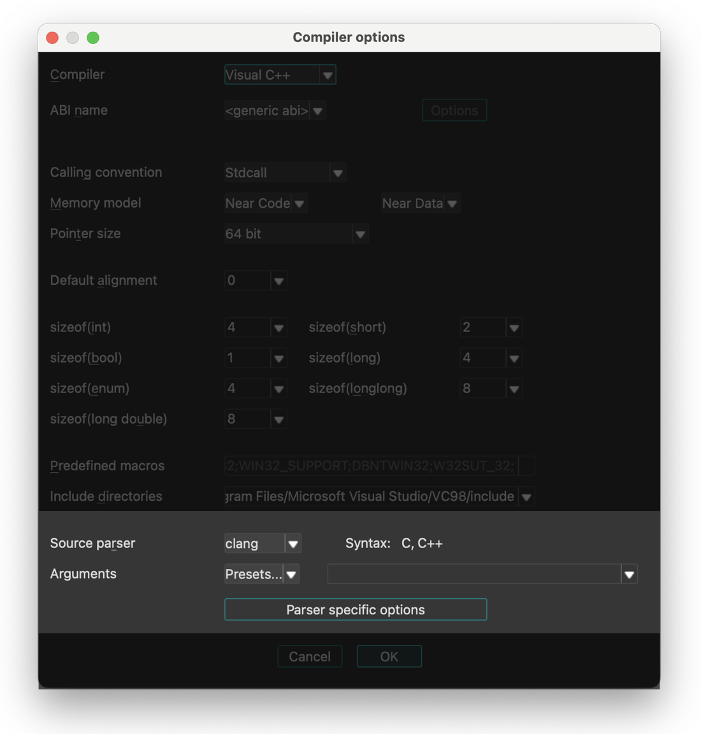Open the Default alignment dropdown
The image size is (701, 734).
(x=278, y=280)
